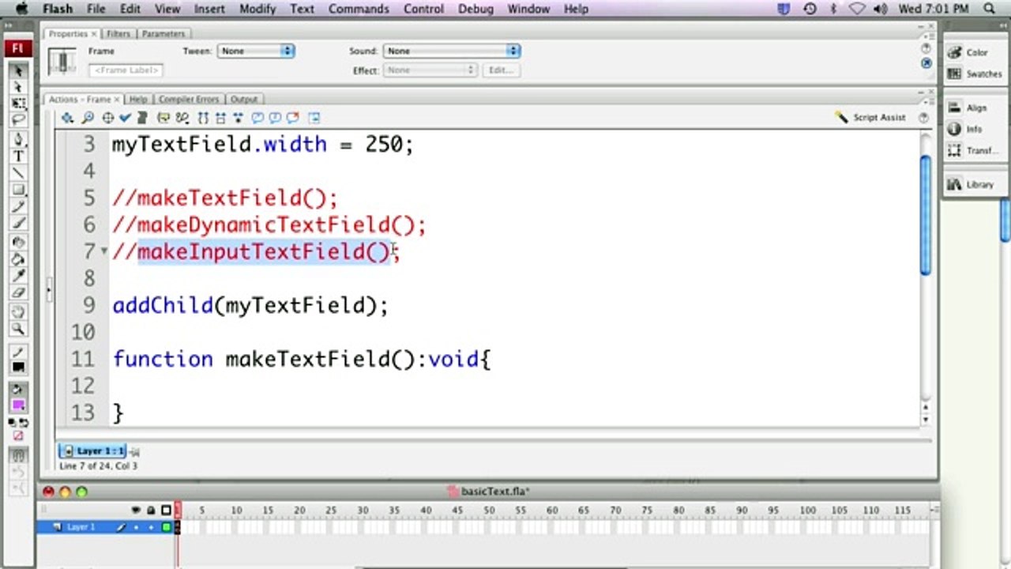Select the Zoom magnifier tool

[x=18, y=329]
